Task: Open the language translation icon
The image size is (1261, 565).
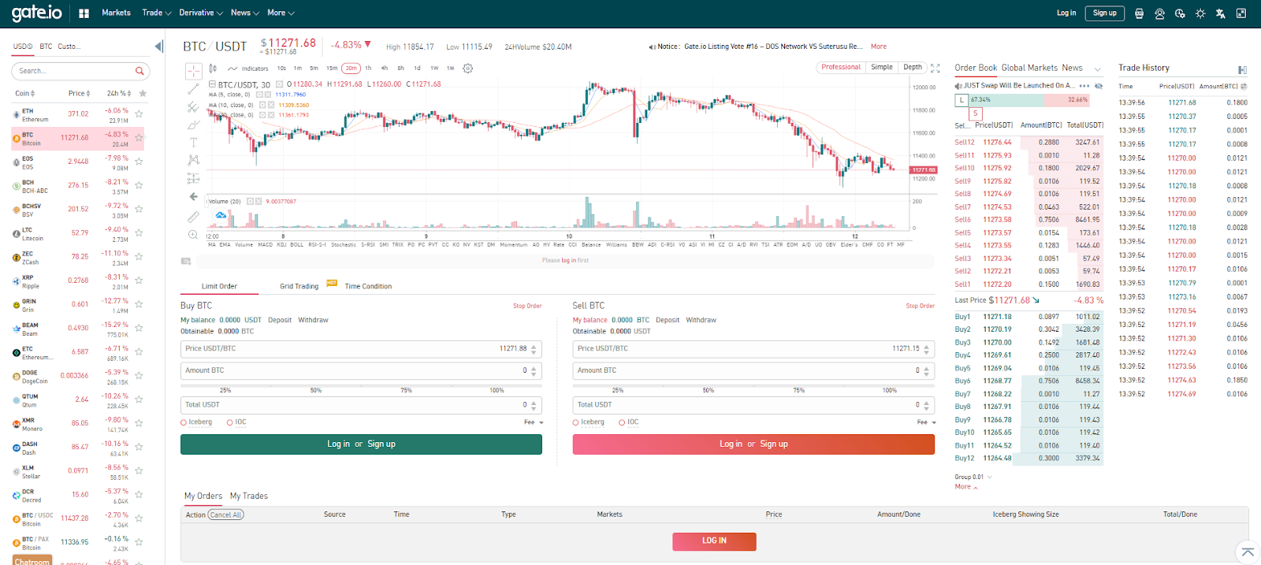Action: point(1221,13)
